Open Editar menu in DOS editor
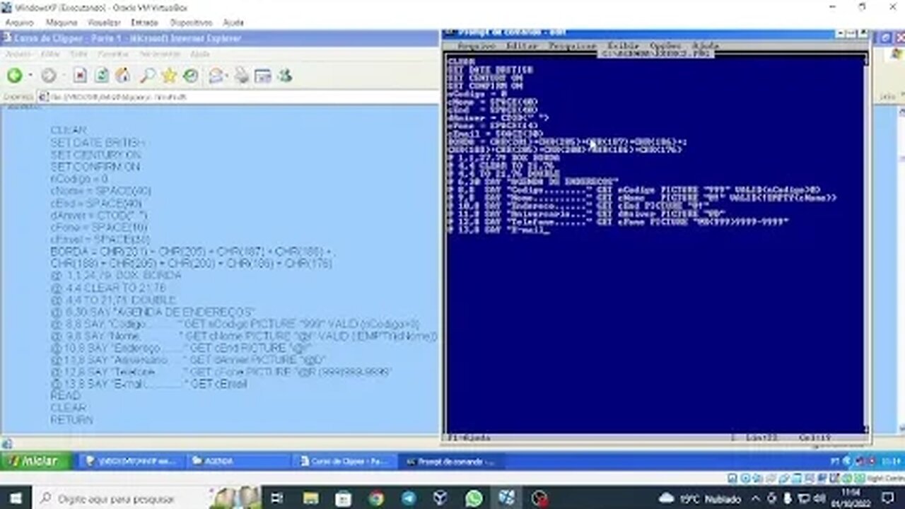Screen dimensions: 905x509 (522, 46)
